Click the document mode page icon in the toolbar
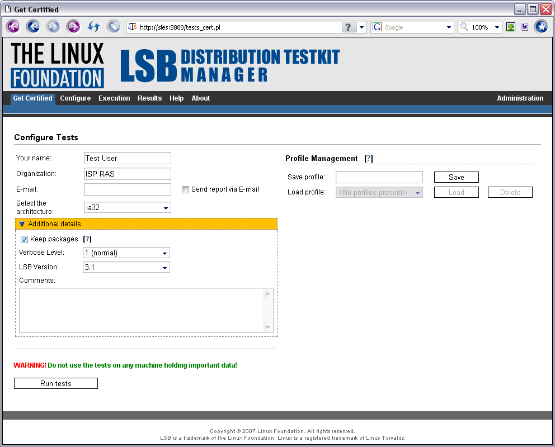The width and height of the screenshot is (555, 447). (x=525, y=27)
